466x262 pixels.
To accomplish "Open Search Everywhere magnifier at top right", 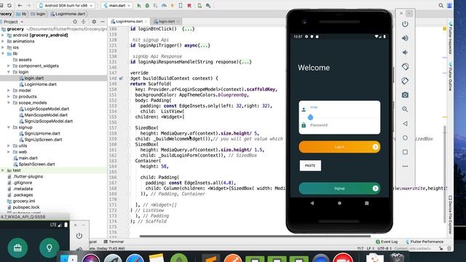I will click(x=441, y=6).
